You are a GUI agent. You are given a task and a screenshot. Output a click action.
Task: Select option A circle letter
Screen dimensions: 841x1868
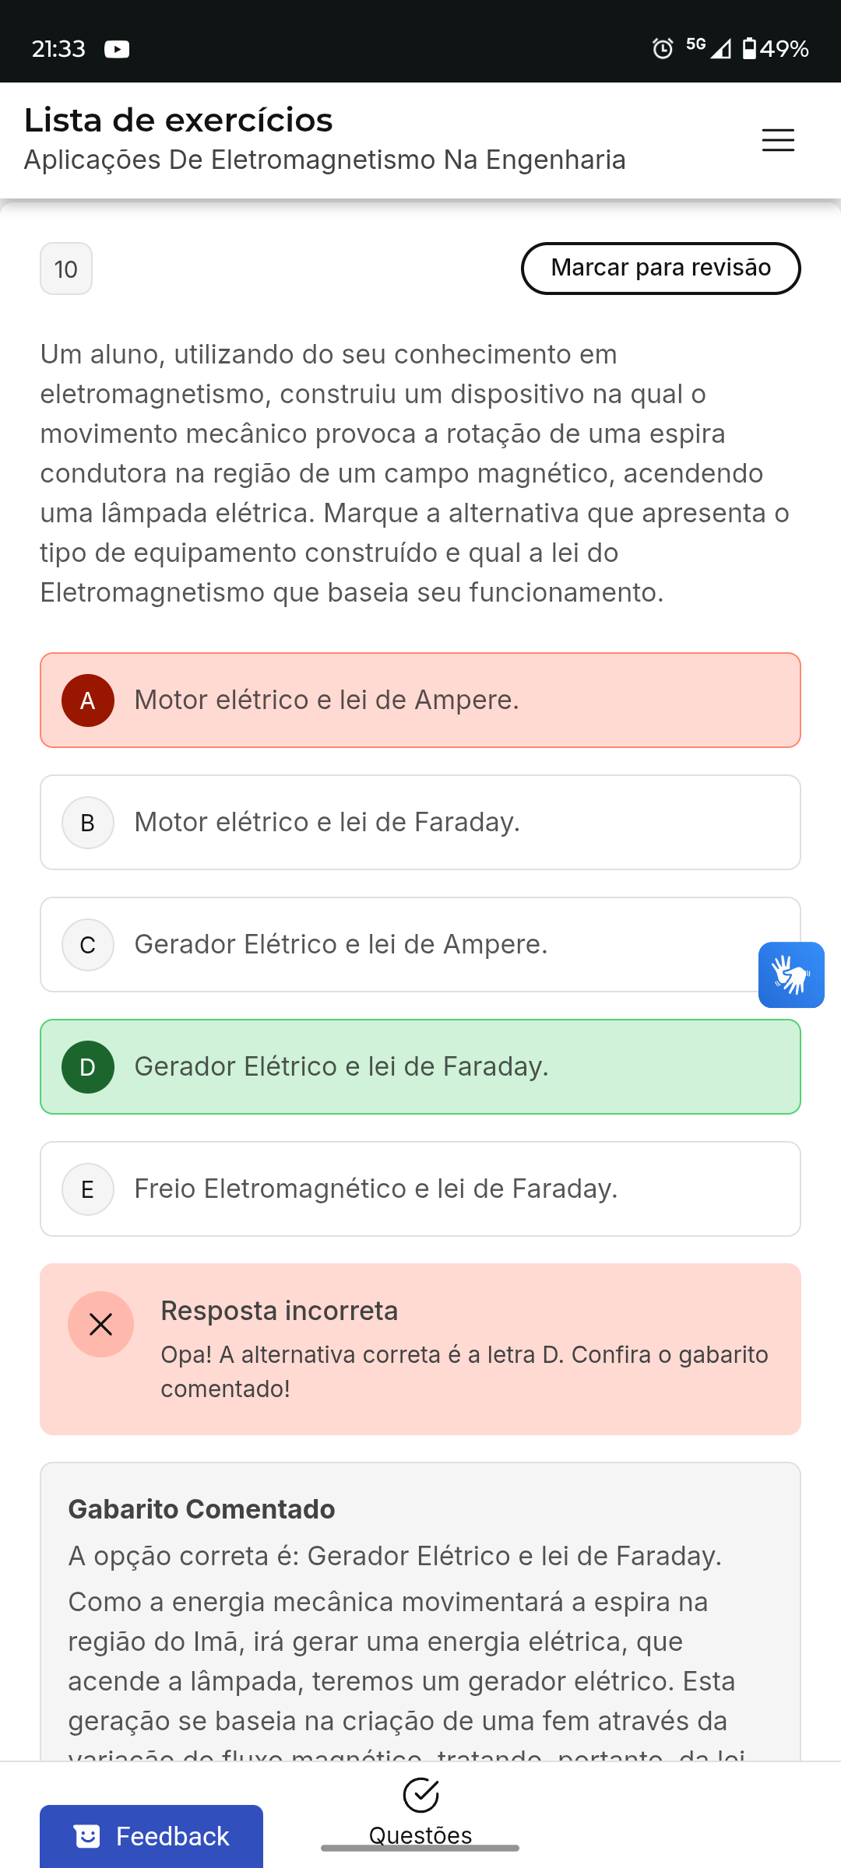click(x=88, y=700)
